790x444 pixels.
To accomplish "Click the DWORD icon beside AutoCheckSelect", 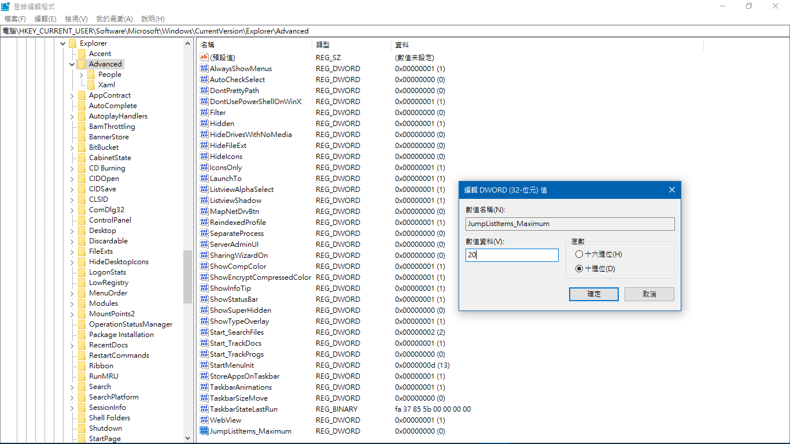I will pos(204,79).
